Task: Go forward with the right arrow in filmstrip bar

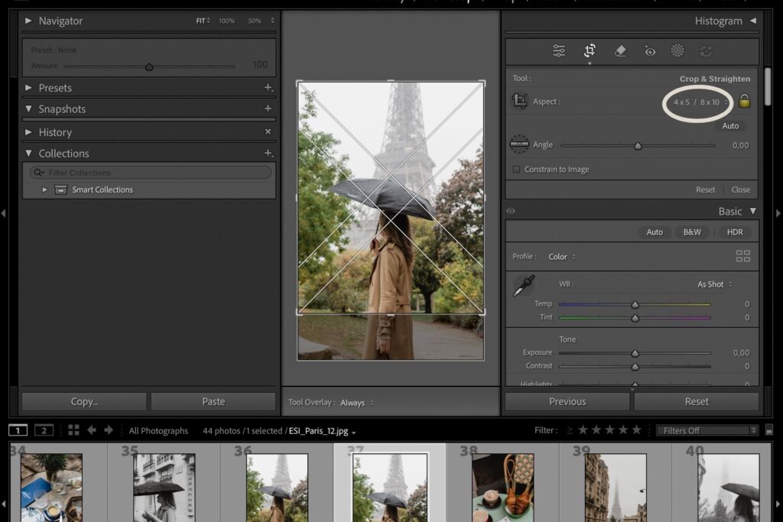Action: click(109, 430)
